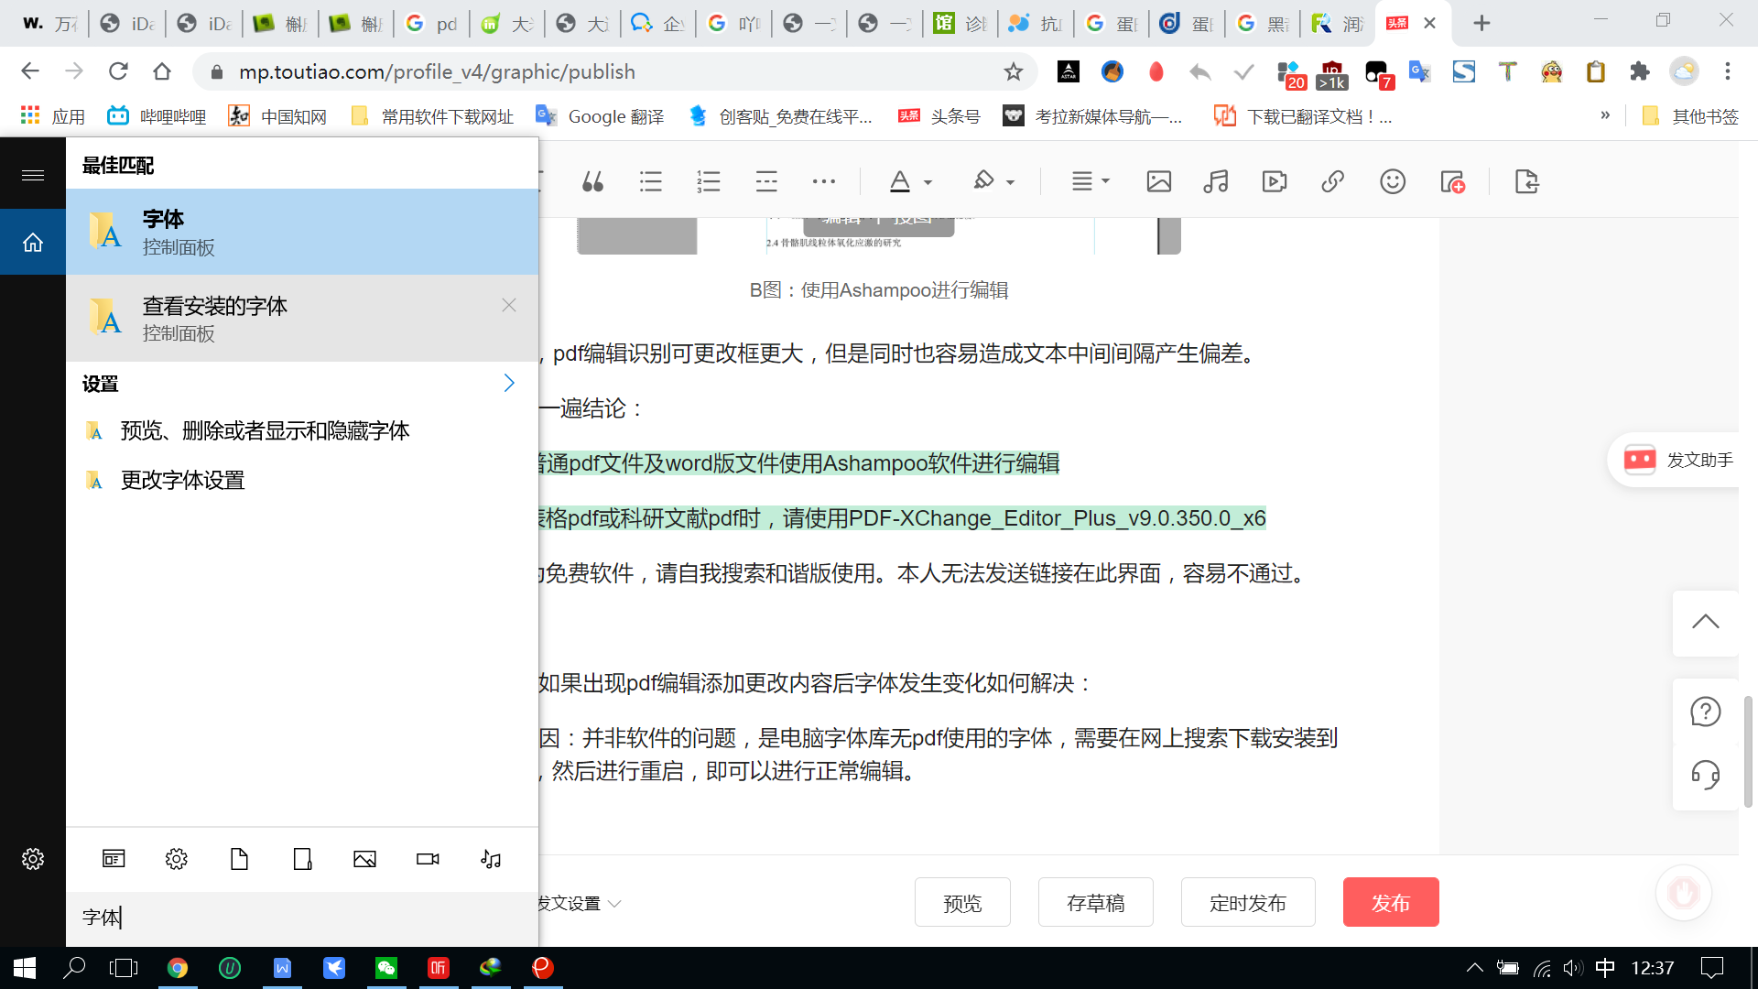Apply numbered list formatting
Image resolution: width=1758 pixels, height=989 pixels.
point(709,181)
